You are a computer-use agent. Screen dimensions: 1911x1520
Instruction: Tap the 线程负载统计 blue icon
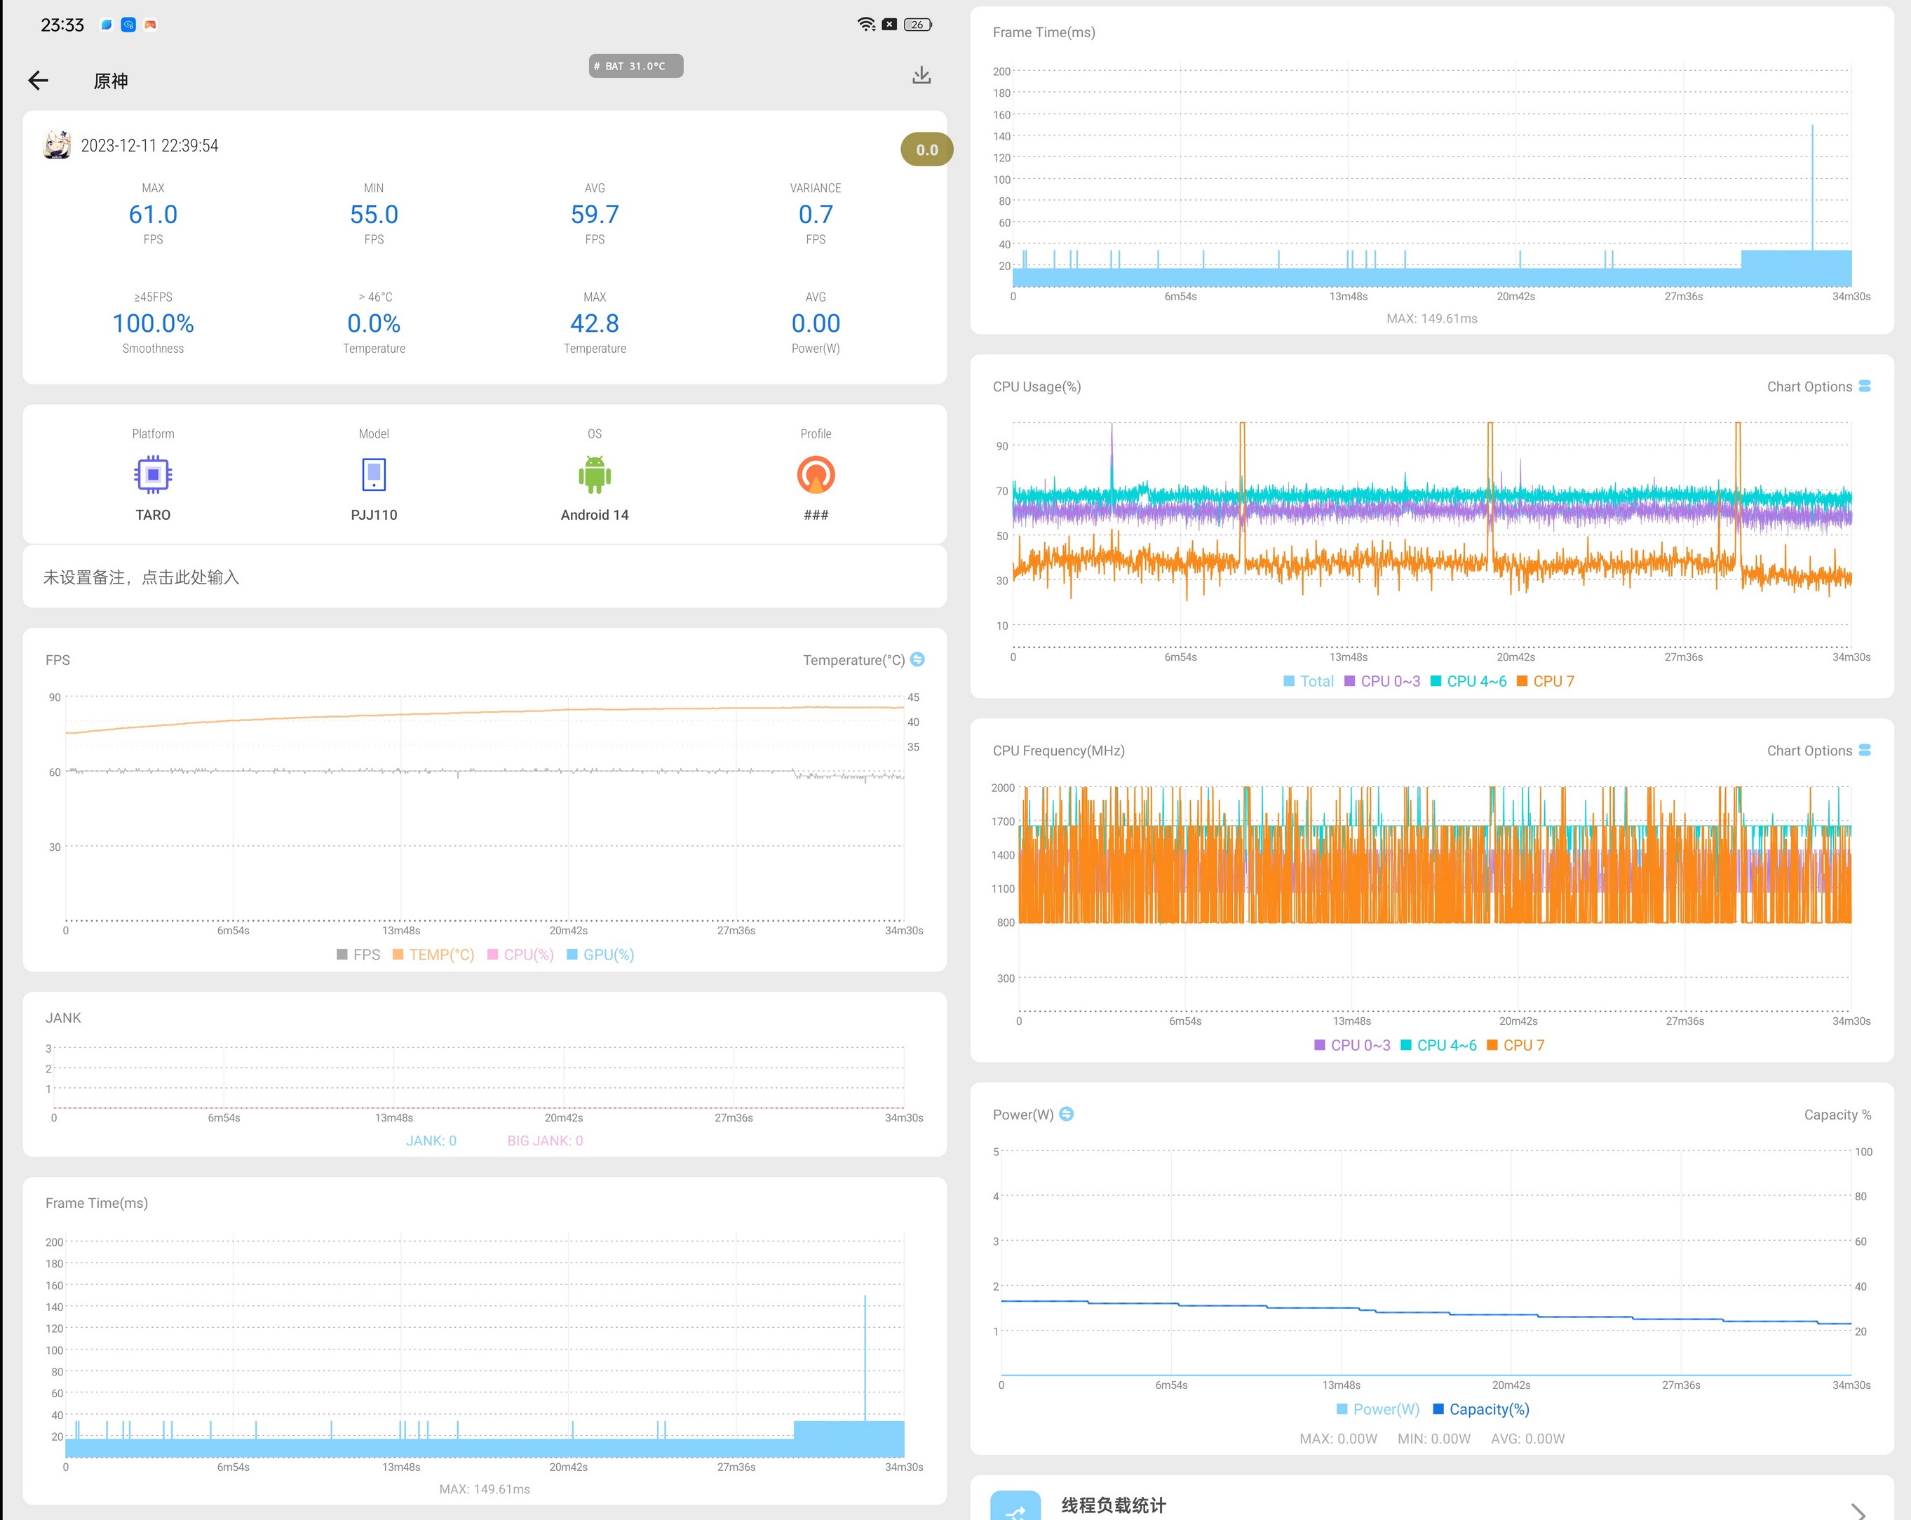(1015, 1507)
